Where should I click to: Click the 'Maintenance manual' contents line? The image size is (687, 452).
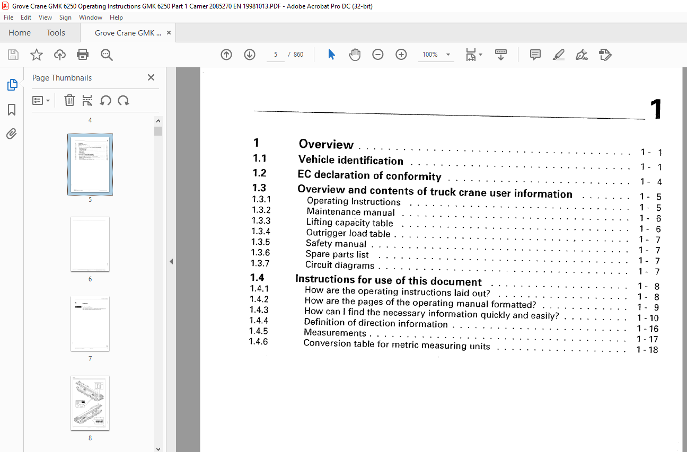[x=350, y=212]
